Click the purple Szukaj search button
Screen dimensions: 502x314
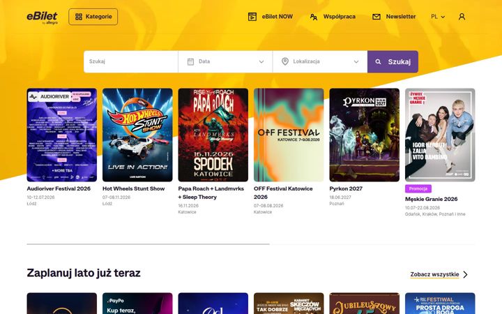(393, 61)
